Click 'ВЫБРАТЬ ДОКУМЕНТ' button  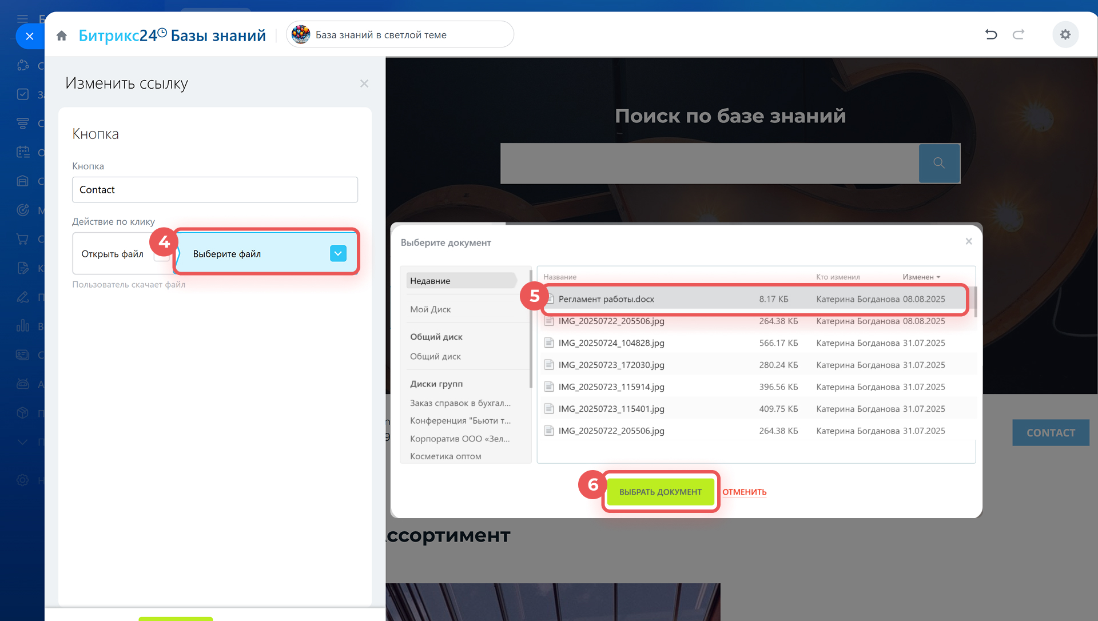[x=661, y=492]
